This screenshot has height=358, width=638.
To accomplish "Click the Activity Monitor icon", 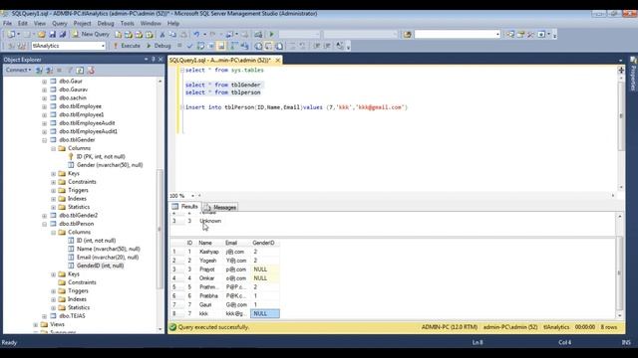I will 258,35.
